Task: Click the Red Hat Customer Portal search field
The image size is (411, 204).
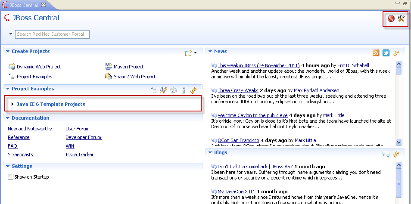Action: (x=53, y=34)
